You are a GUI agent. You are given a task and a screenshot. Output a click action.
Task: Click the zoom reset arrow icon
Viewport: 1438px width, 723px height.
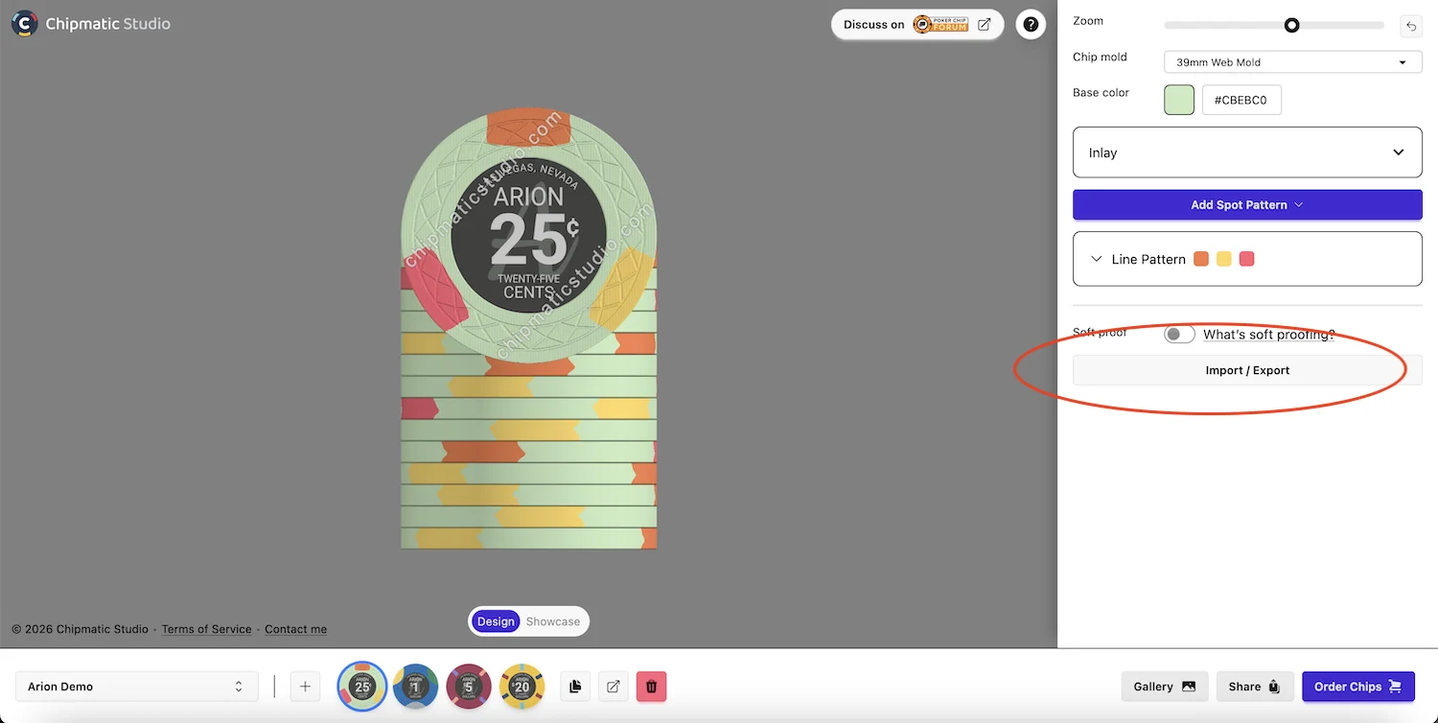click(1411, 27)
